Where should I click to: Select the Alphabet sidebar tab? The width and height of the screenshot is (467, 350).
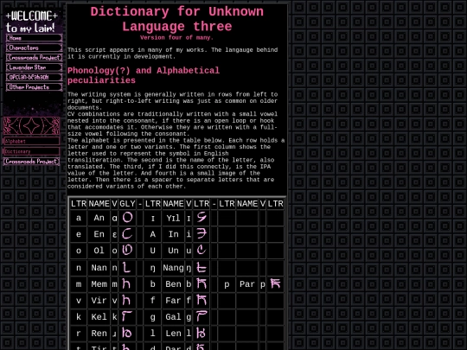[31, 141]
